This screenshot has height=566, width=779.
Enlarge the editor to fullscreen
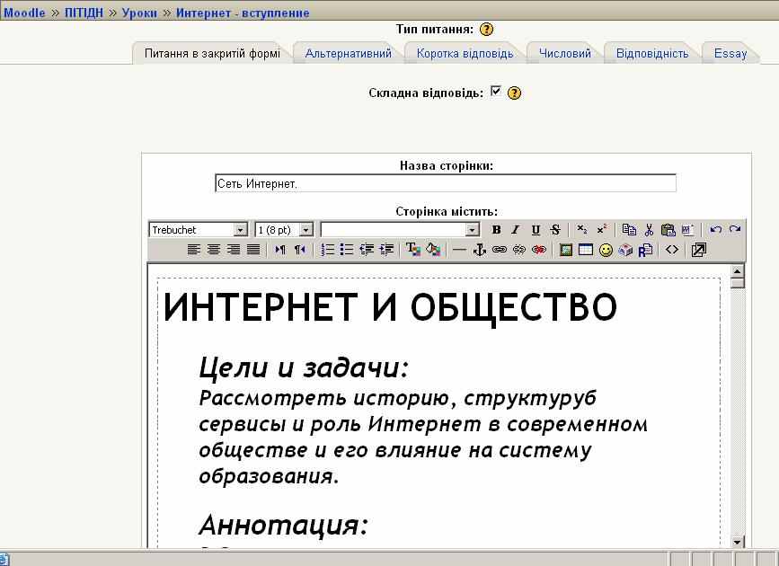pos(698,250)
